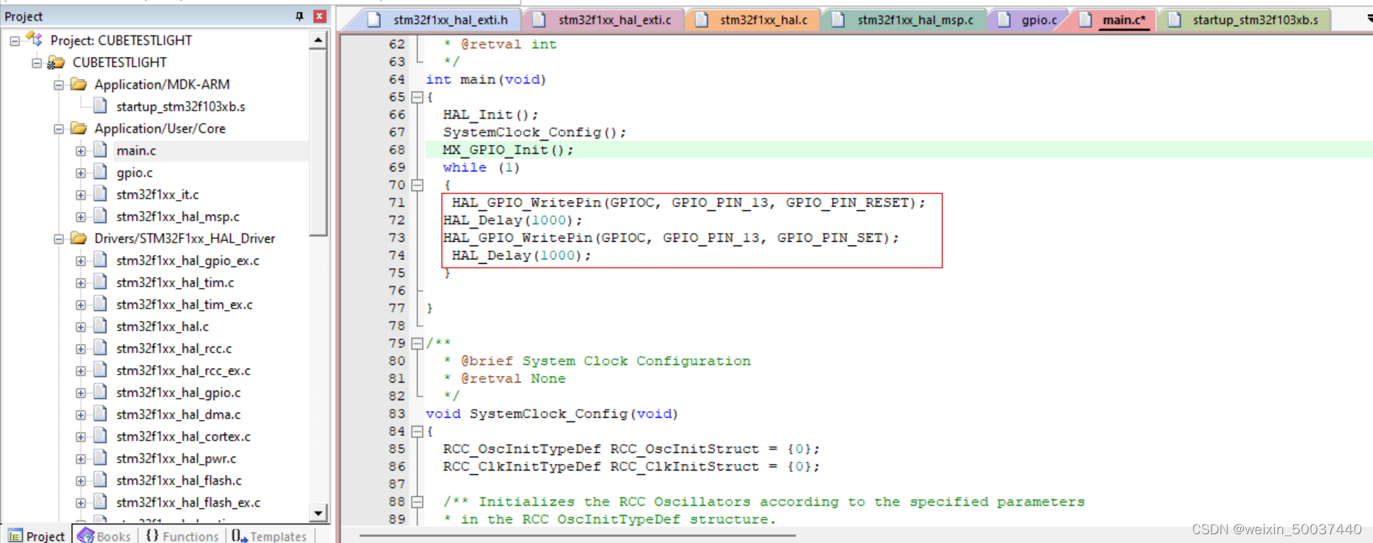
Task: Open the Project tab at panel bottom
Action: tap(37, 536)
